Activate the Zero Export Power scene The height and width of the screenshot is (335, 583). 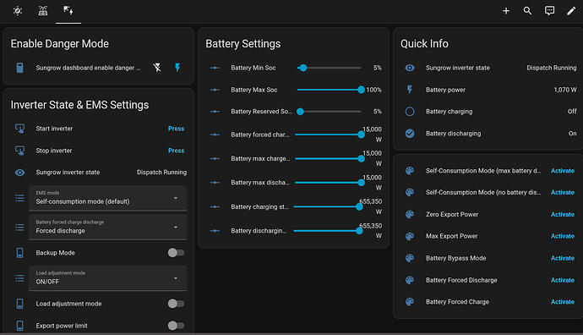click(563, 214)
